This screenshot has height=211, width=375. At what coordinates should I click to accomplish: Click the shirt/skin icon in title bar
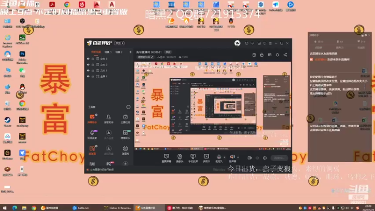[x=264, y=43]
